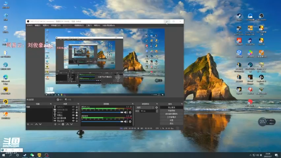The height and width of the screenshot is (158, 281).
Task: Open 设置 in Controls dock
Action: click(x=171, y=120)
